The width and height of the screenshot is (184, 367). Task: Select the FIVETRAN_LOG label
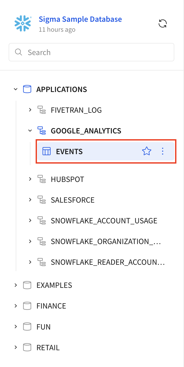tap(76, 110)
